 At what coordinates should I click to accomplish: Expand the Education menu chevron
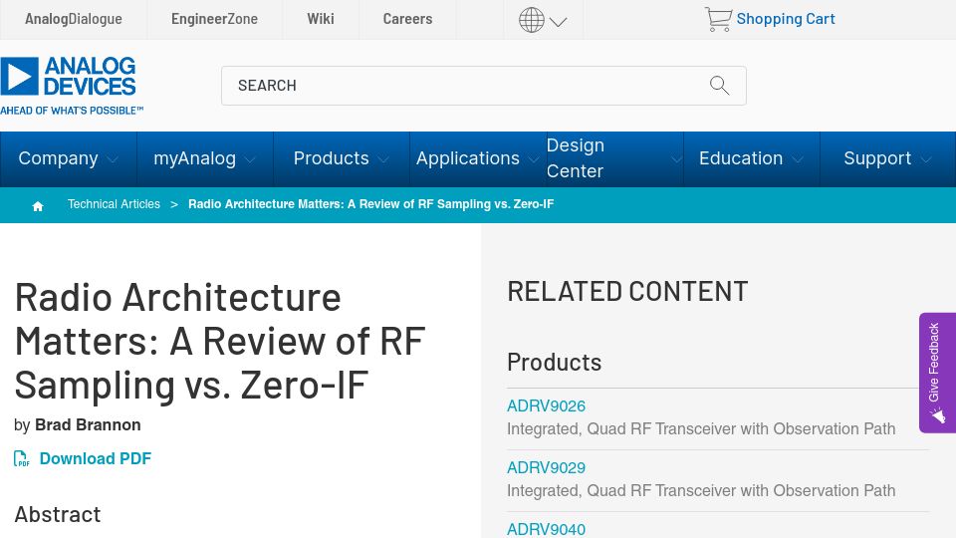798,159
